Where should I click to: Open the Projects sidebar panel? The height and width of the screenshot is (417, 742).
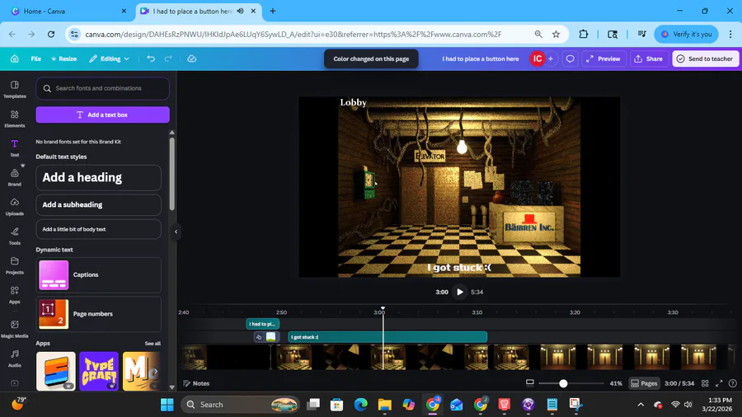coord(15,265)
